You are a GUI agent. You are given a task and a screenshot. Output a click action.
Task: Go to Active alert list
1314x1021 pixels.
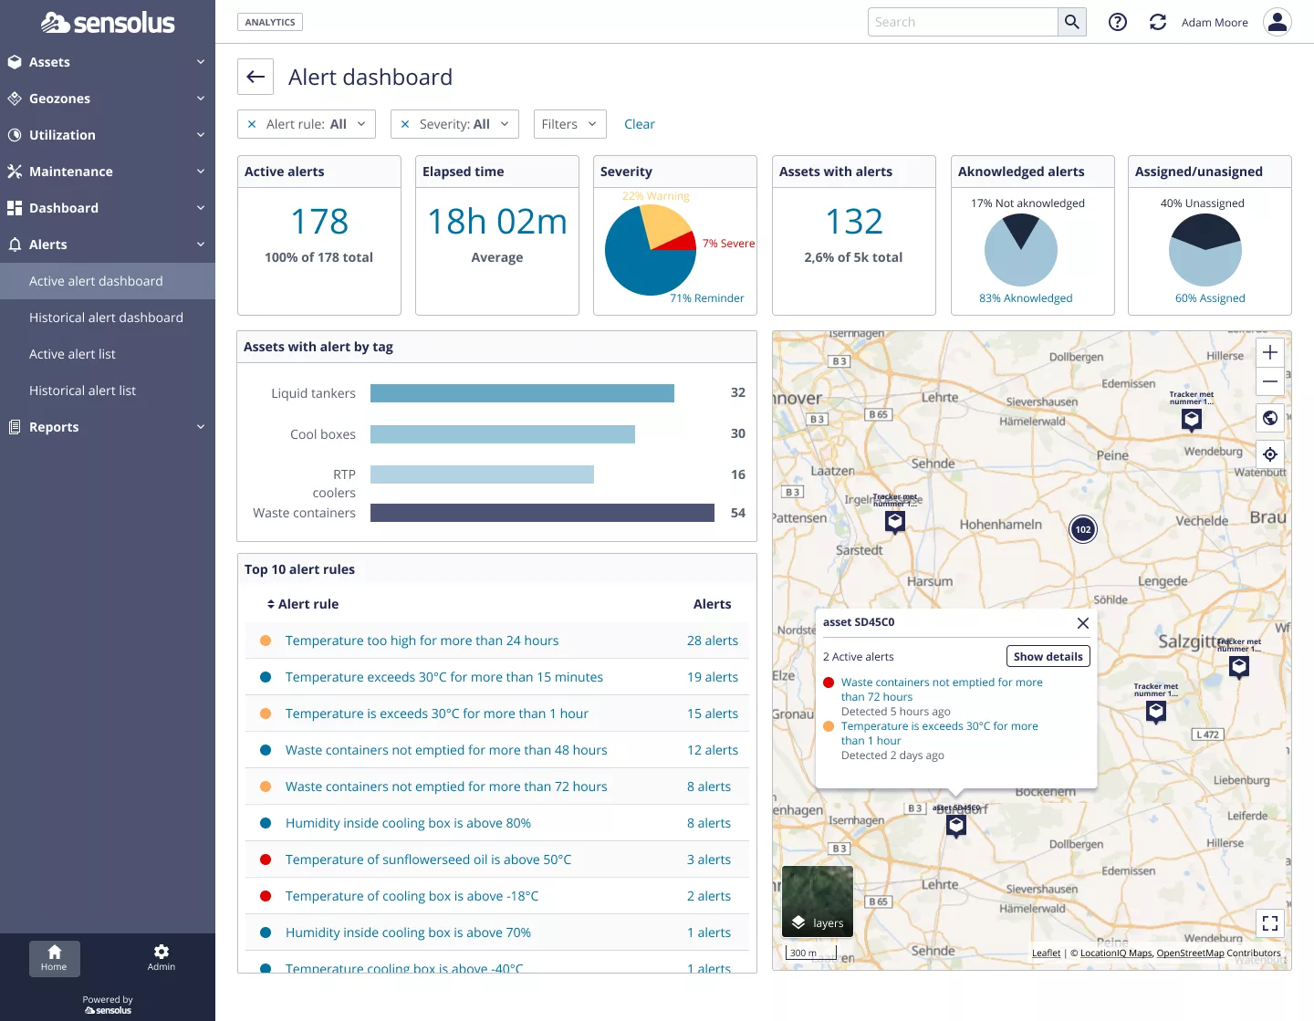[72, 354]
